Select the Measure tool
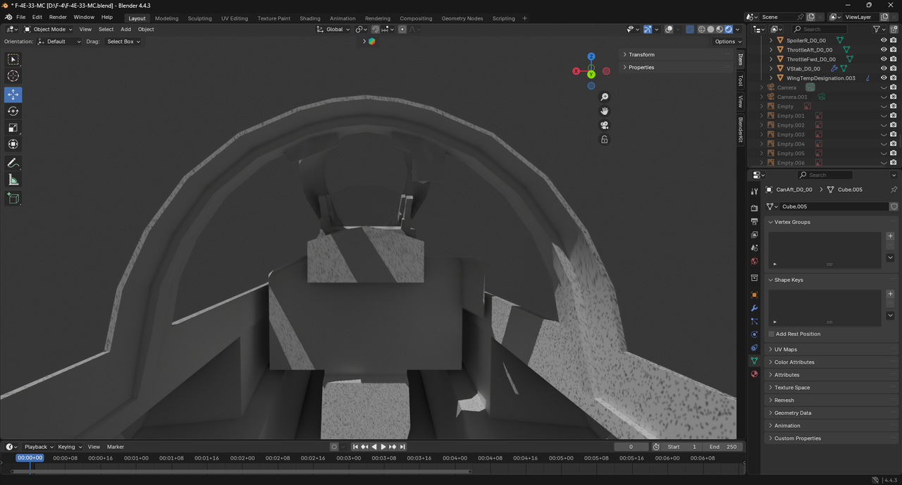 [x=13, y=180]
